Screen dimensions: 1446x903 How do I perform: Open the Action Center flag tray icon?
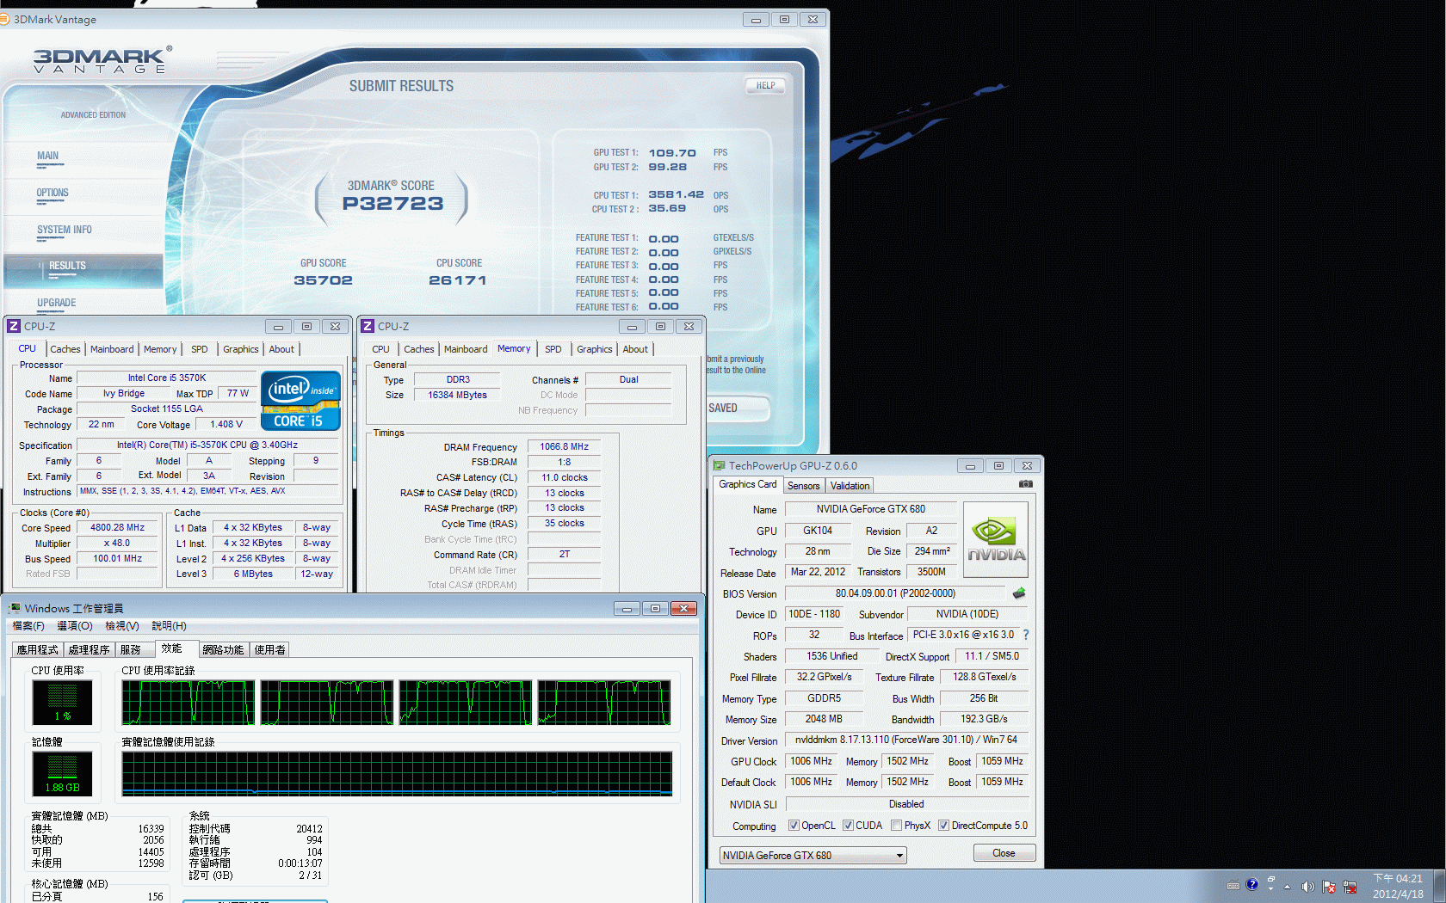click(x=1329, y=887)
